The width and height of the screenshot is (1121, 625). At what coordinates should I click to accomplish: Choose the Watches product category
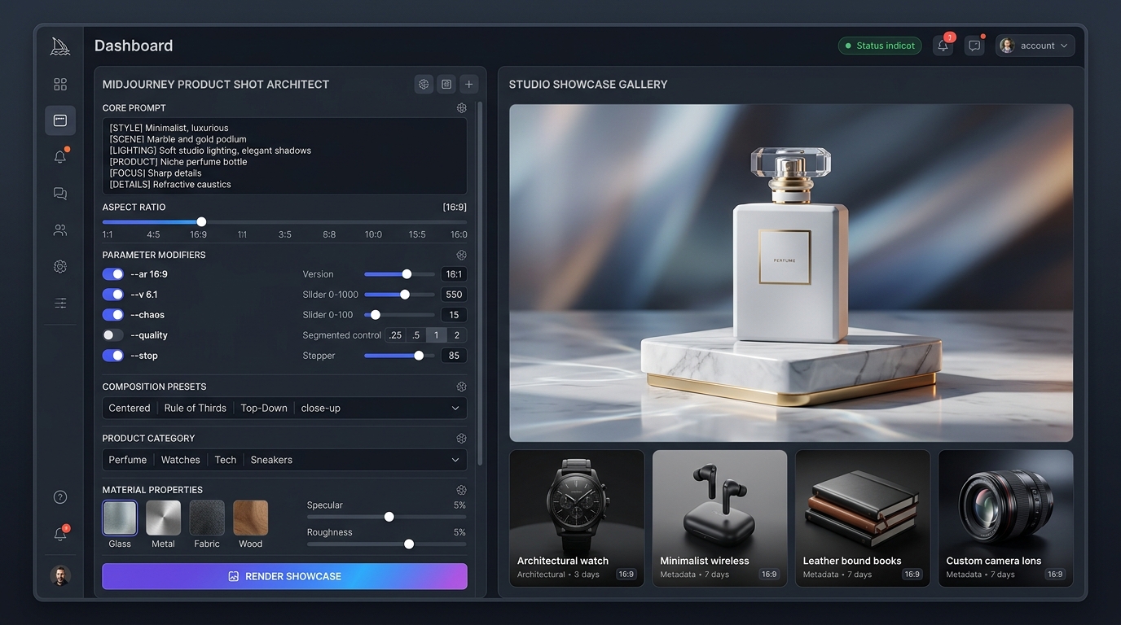181,460
